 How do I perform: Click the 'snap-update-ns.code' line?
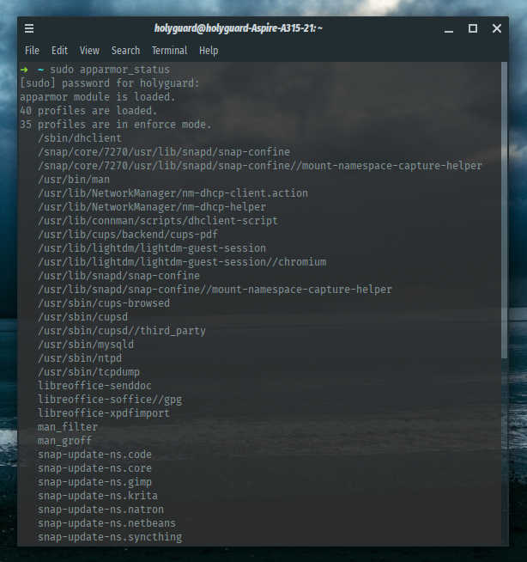(95, 454)
